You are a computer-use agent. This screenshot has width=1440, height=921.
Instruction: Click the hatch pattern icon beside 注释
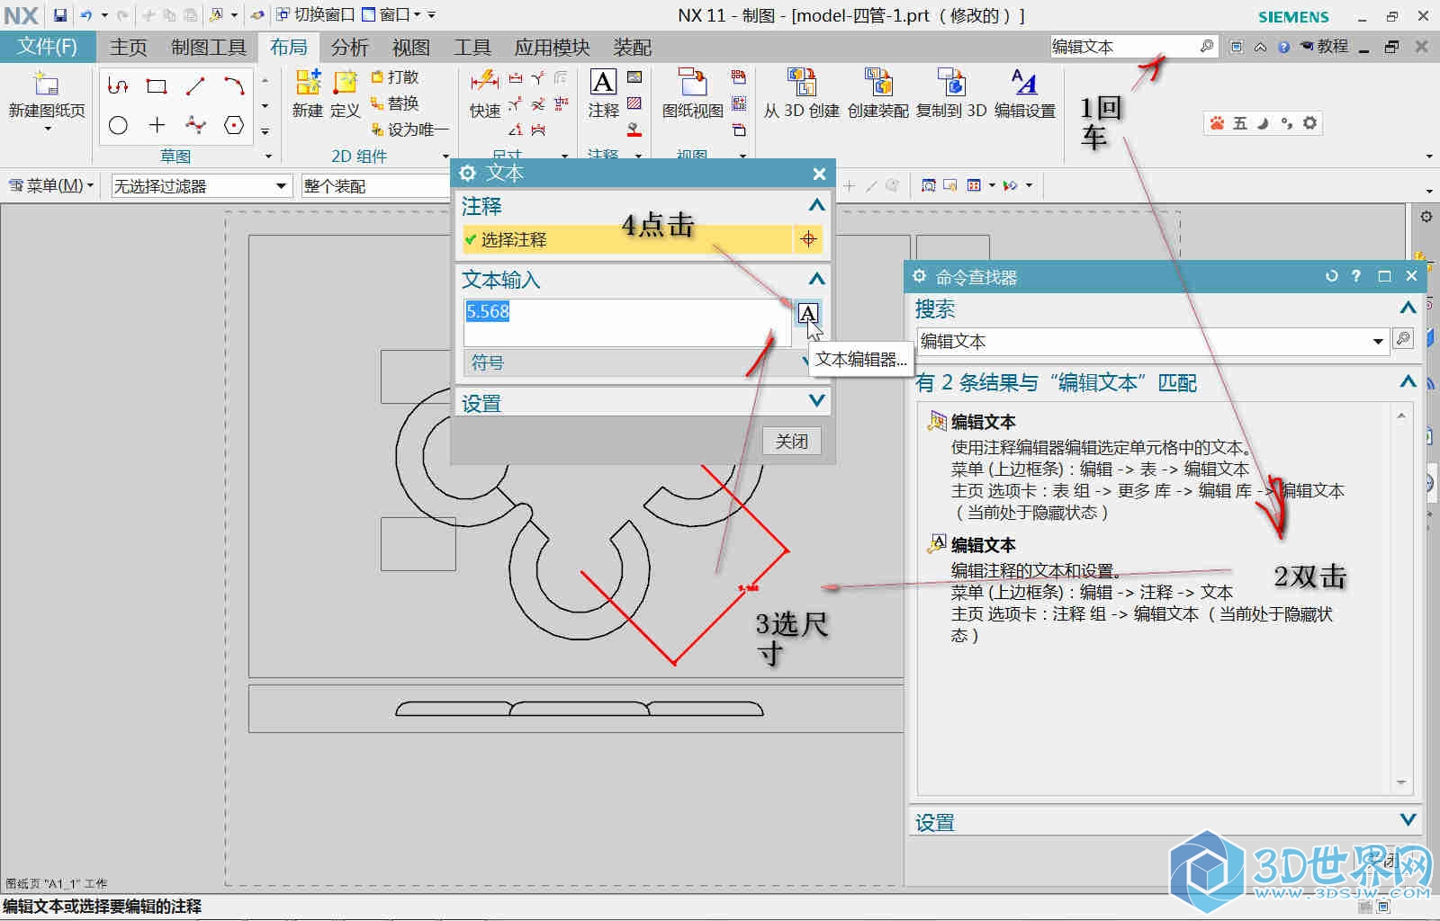(x=634, y=103)
